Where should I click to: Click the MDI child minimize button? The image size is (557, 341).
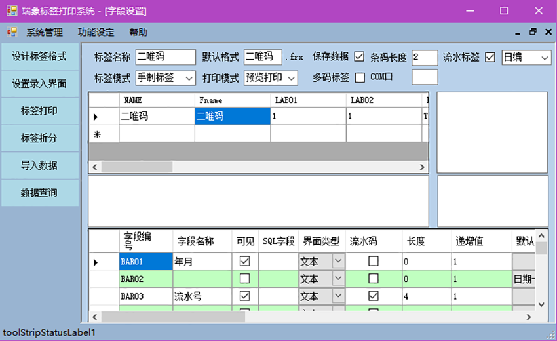517,32
